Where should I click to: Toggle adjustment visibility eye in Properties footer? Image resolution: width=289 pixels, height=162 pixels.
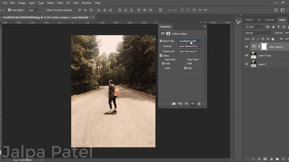click(x=193, y=103)
